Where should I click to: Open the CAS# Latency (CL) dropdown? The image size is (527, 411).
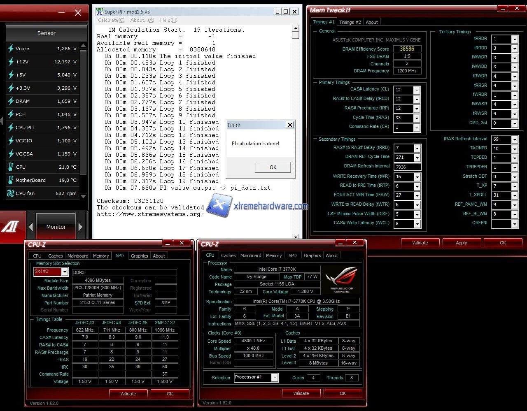[416, 90]
